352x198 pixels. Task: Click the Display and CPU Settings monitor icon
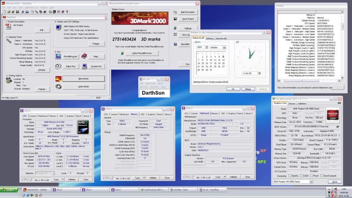(x=59, y=28)
